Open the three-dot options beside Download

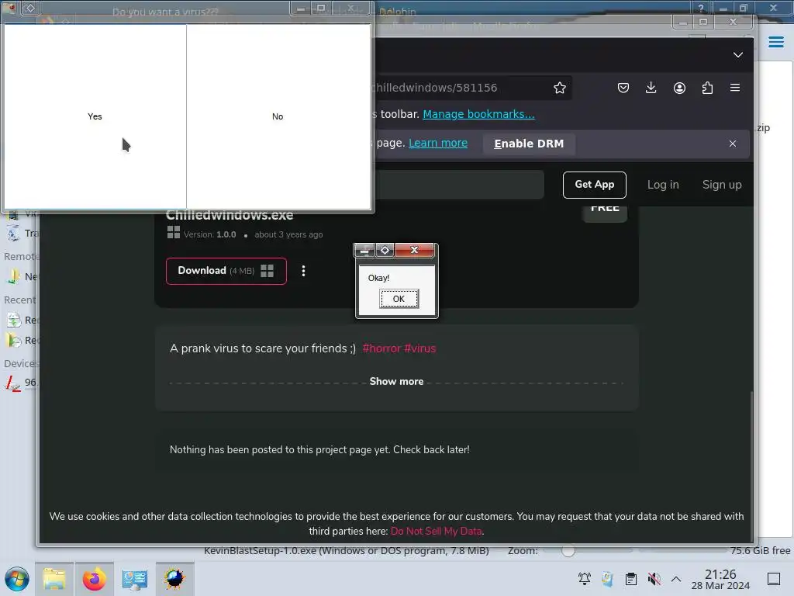tap(303, 271)
